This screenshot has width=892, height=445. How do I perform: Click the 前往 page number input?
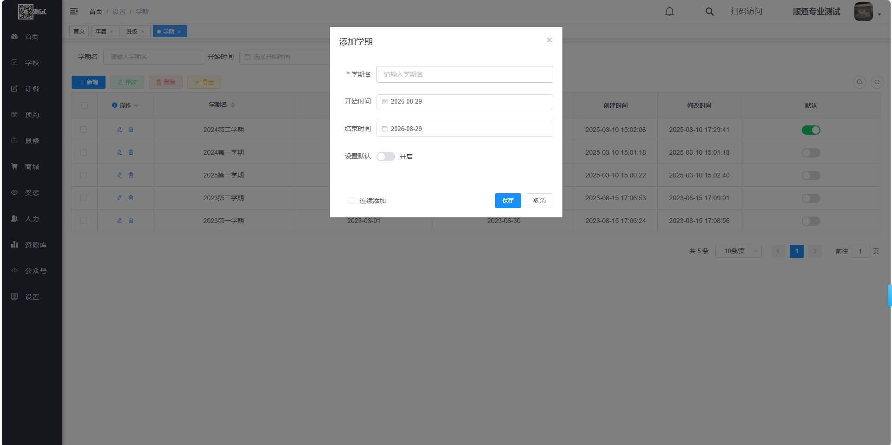860,251
